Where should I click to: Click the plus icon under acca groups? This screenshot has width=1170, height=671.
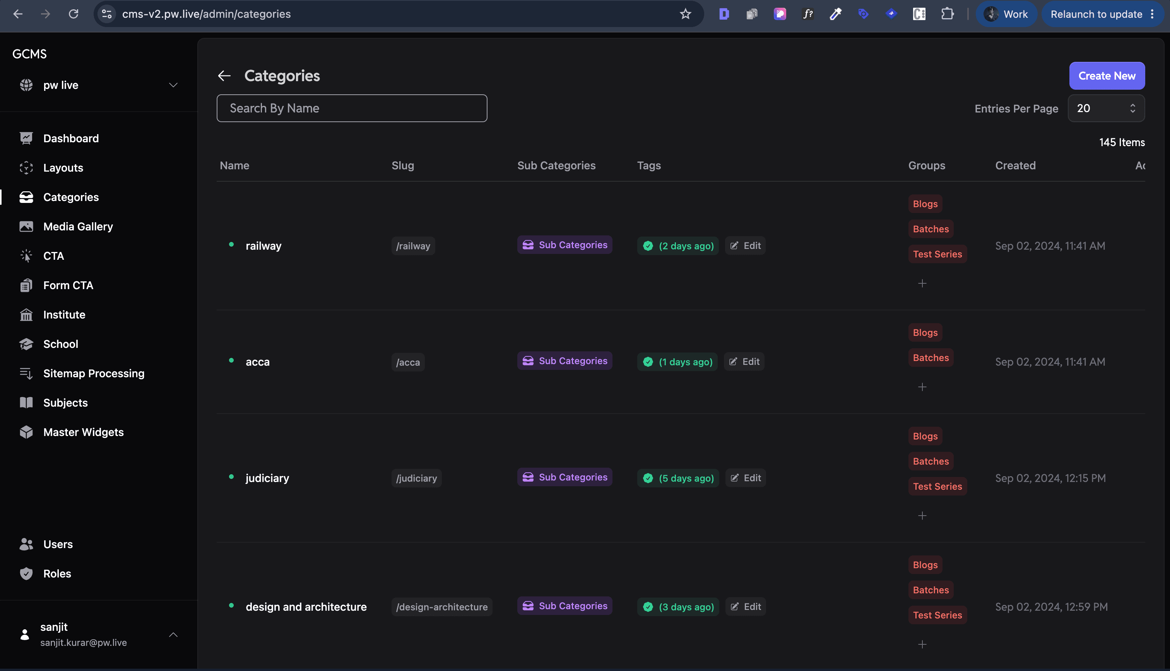coord(922,387)
